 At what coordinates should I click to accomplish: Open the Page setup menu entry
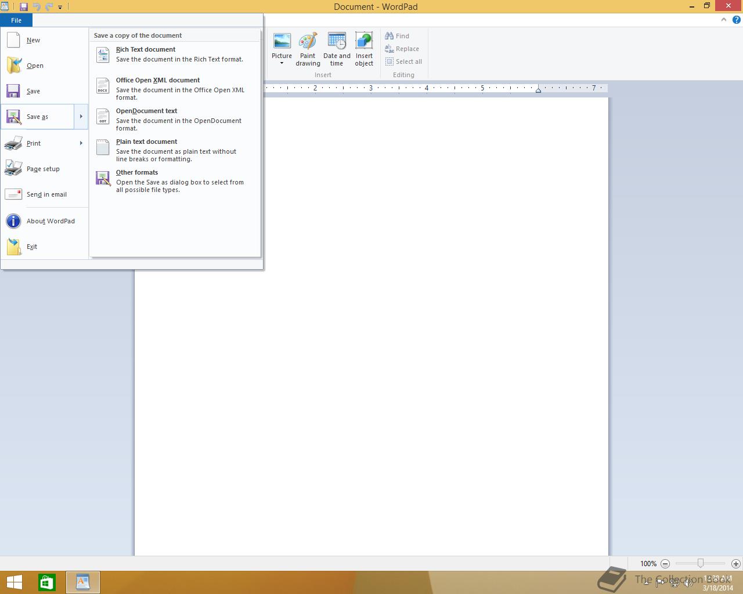pyautogui.click(x=44, y=169)
